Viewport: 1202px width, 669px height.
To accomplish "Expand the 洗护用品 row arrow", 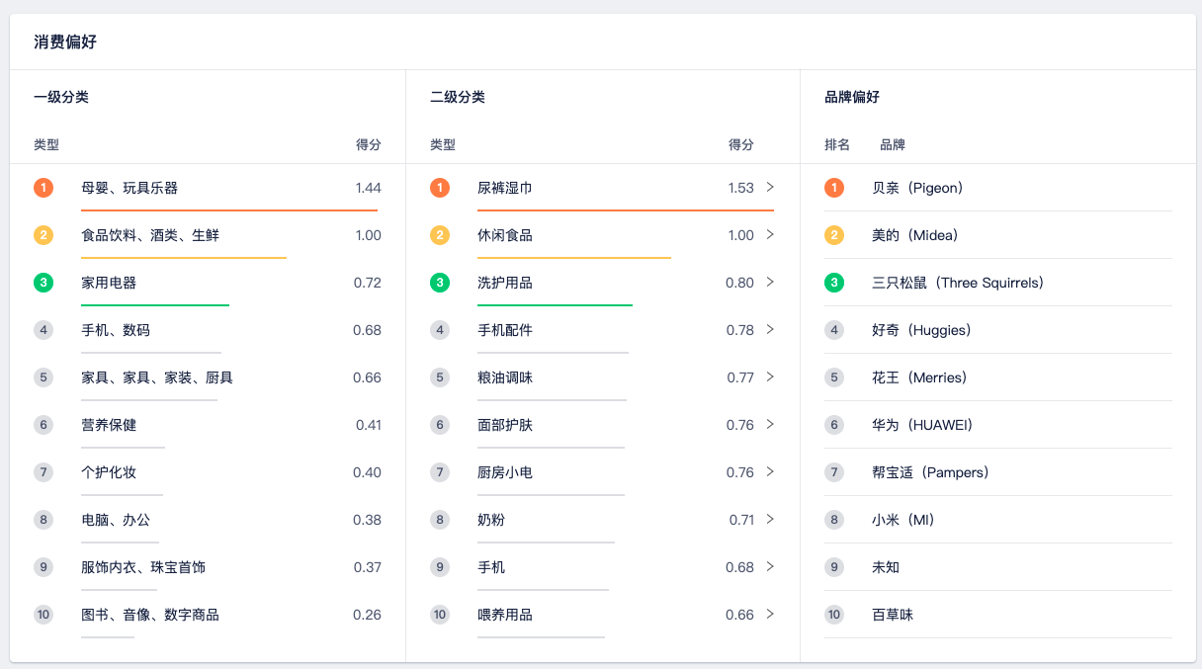I will pyautogui.click(x=770, y=283).
